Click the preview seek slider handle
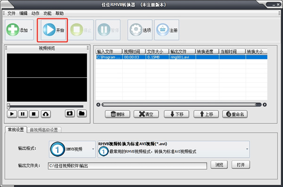Image resolution: width=283 pixels, height=187 pixels. click(x=8, y=106)
